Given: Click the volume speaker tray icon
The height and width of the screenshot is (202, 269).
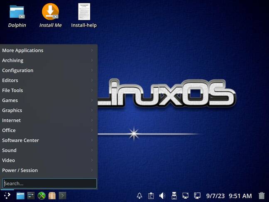Looking at the screenshot, I should [x=162, y=196].
